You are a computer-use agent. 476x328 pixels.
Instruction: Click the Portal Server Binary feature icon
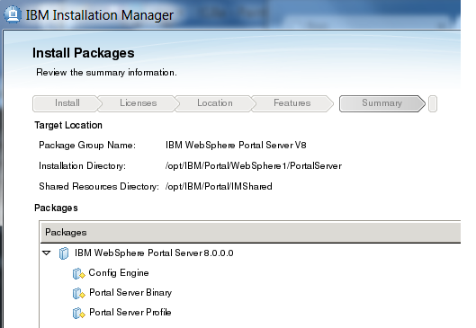78,294
